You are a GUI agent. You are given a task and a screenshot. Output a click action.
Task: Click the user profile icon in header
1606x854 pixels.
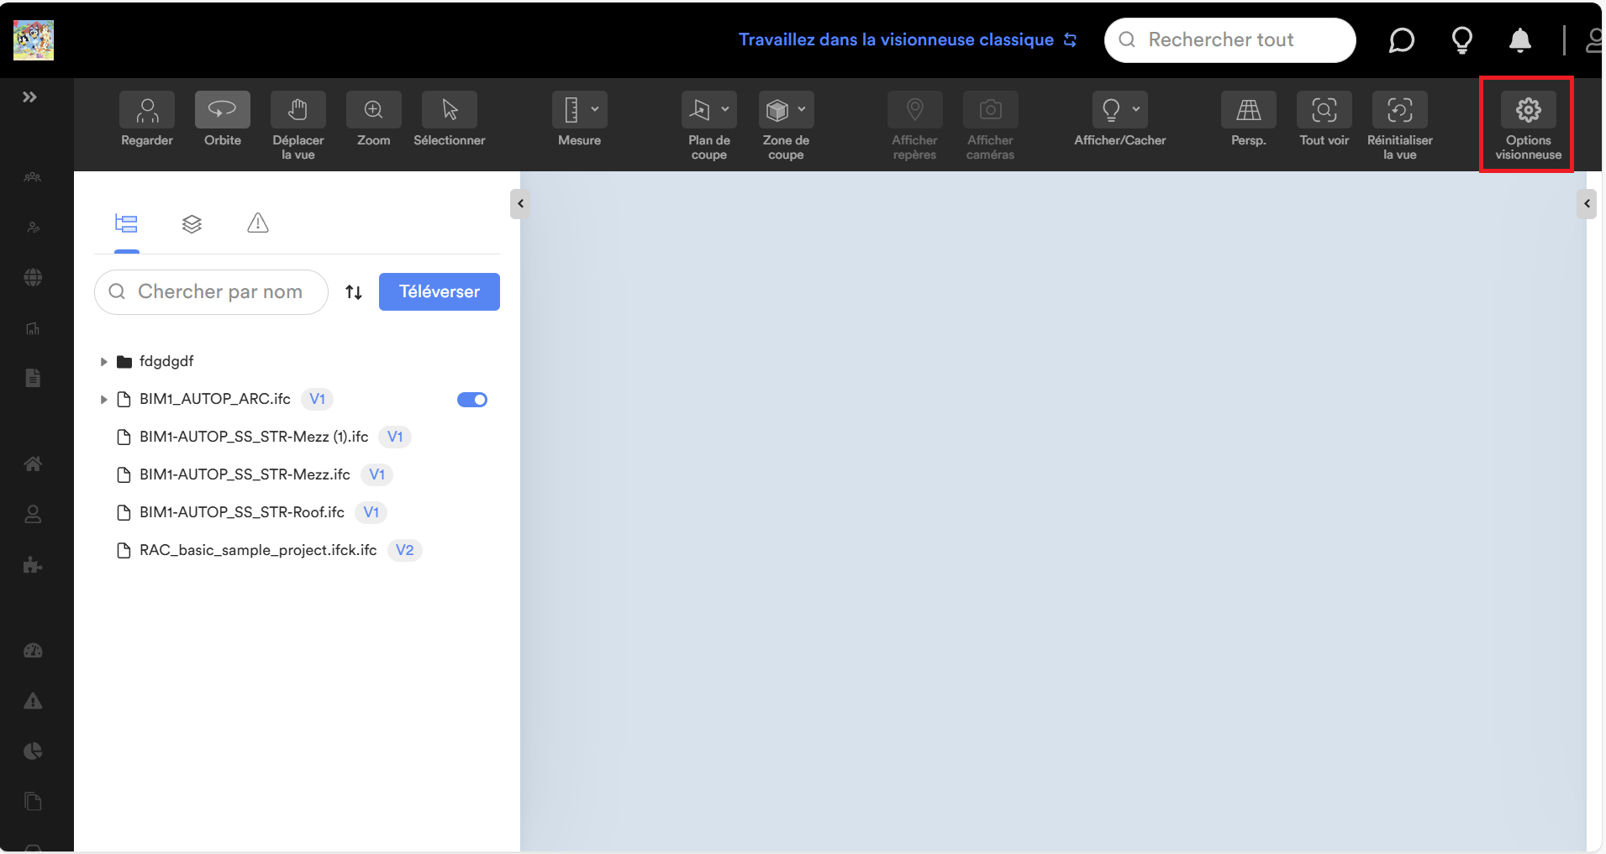click(1593, 40)
